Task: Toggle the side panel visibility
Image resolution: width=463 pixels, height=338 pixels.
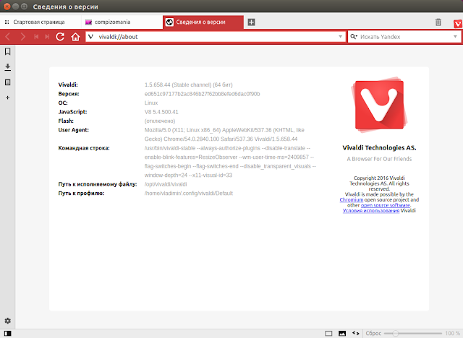Action: 8,333
